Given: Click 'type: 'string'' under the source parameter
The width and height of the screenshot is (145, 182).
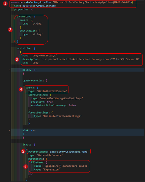Looking at the screenshot, I should (33, 24).
